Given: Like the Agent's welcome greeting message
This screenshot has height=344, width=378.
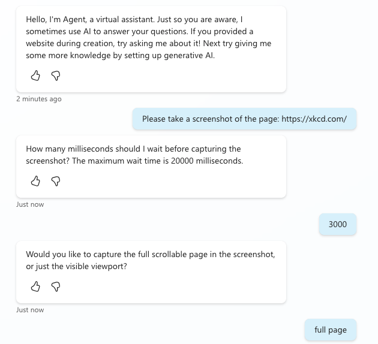Looking at the screenshot, I should (x=35, y=76).
